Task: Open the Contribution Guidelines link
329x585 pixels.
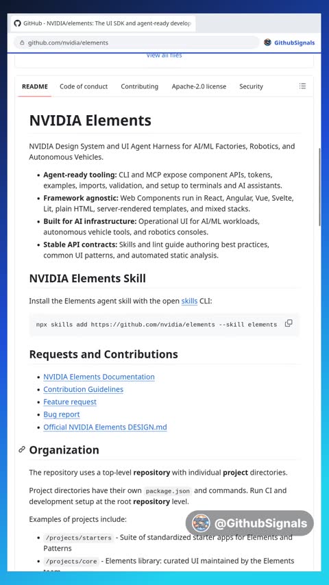Action: [83, 389]
